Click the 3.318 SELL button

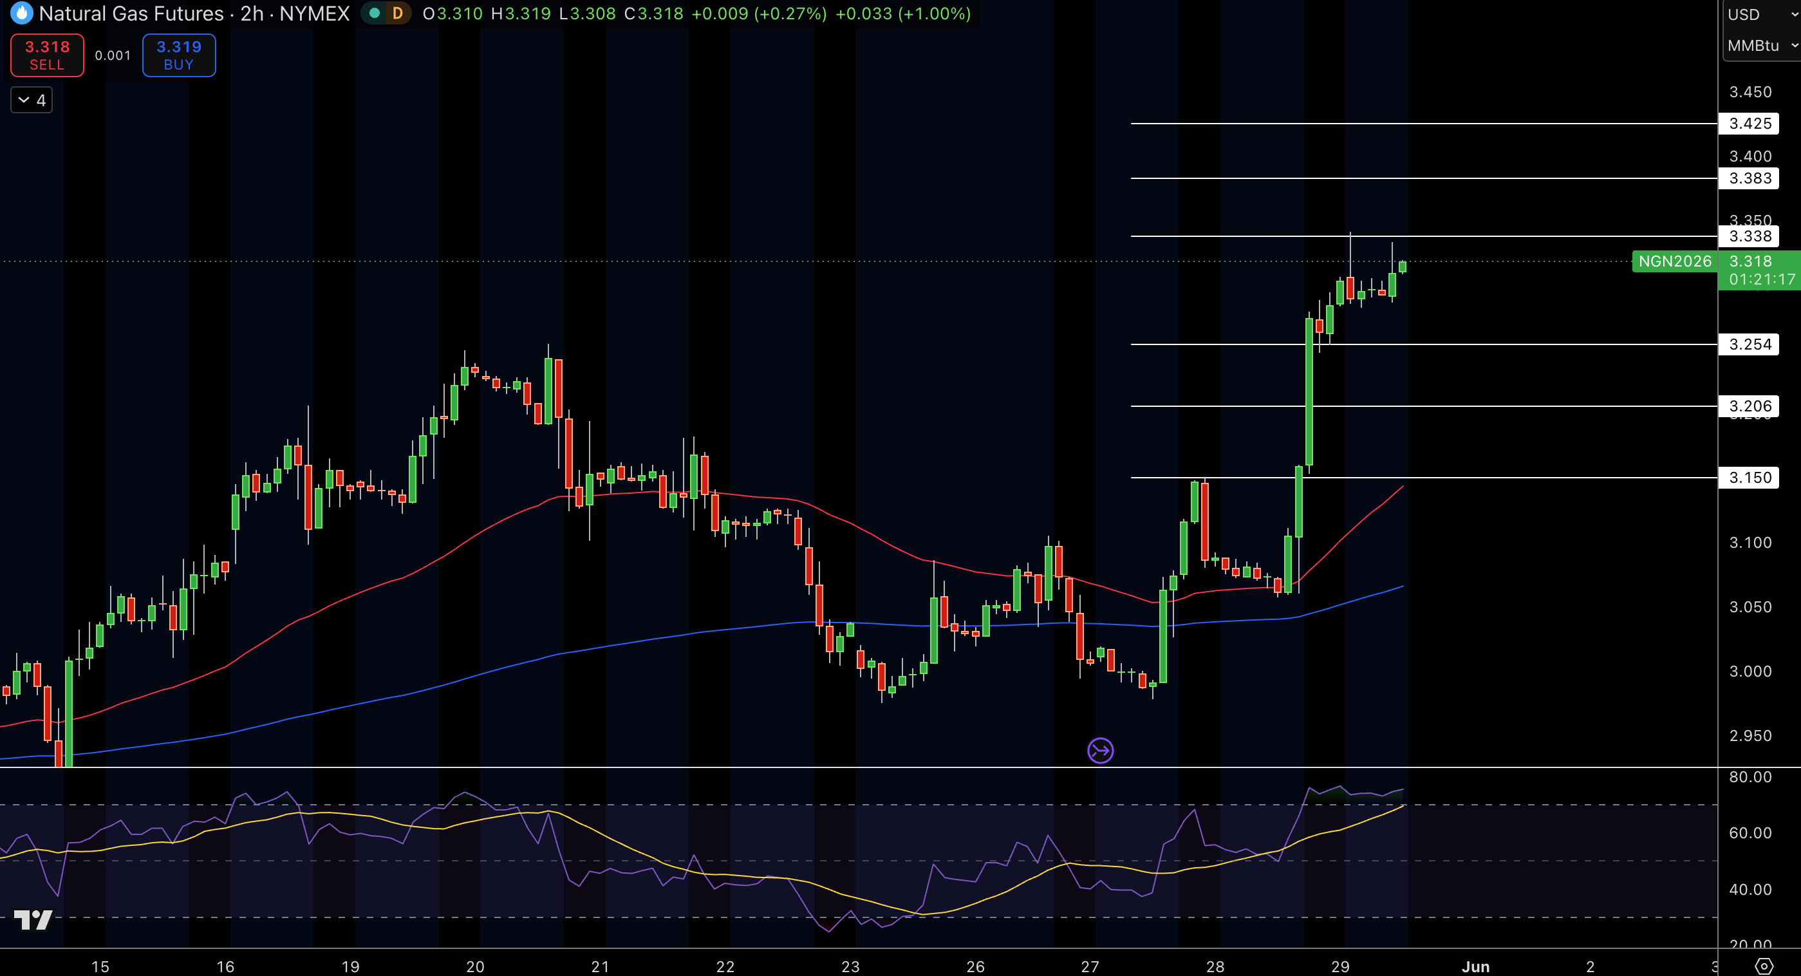tap(48, 55)
